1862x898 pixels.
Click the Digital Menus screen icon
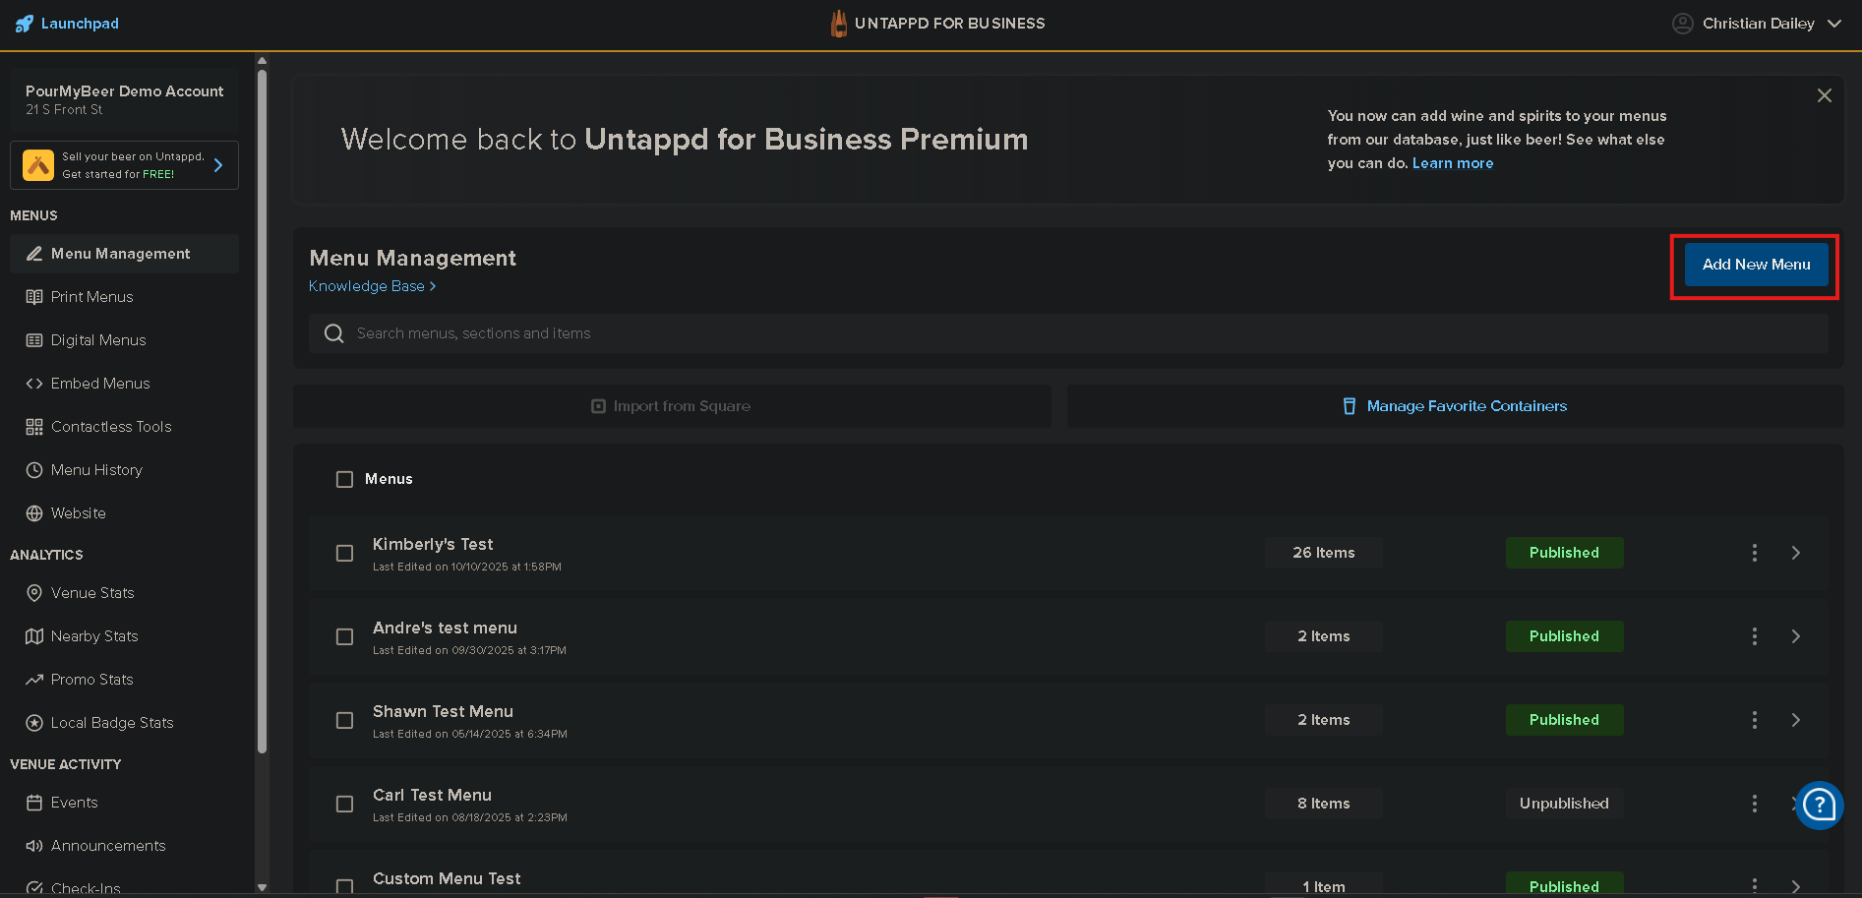click(x=34, y=340)
